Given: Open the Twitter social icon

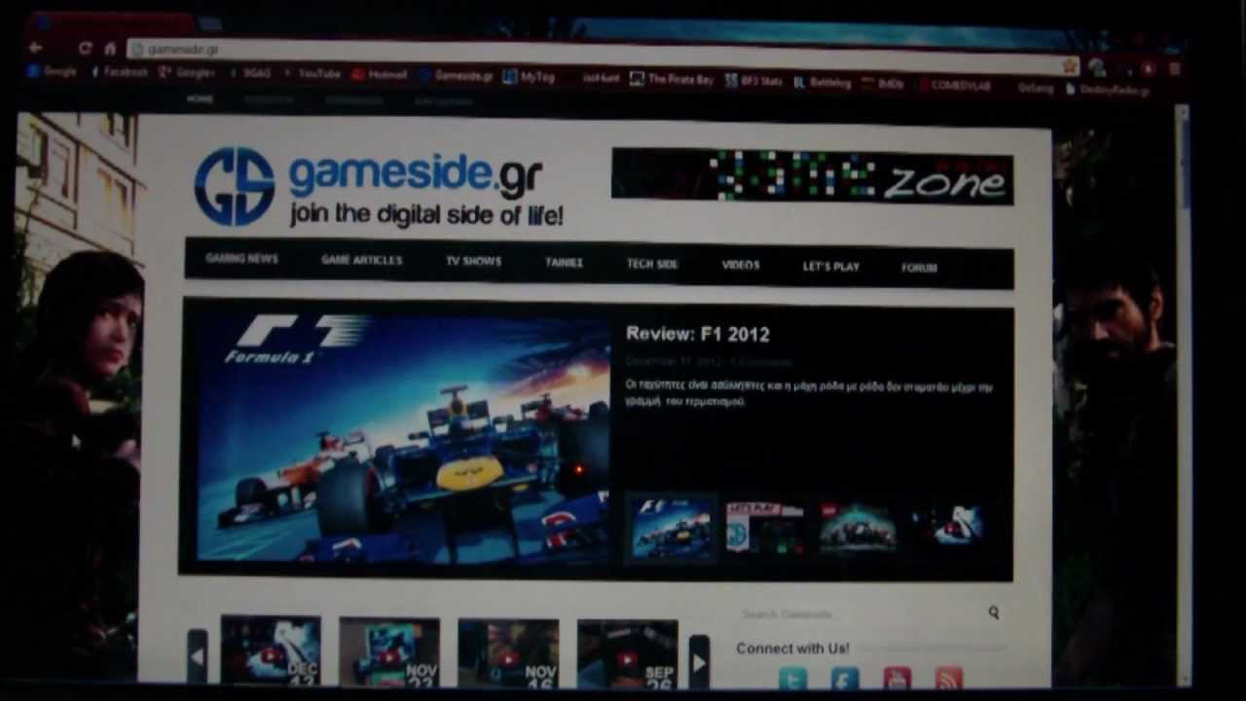Looking at the screenshot, I should point(792,678).
